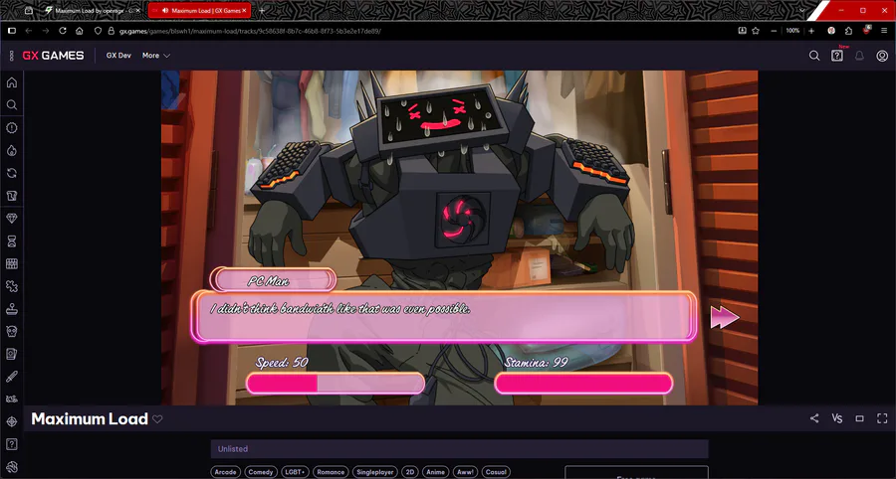The image size is (896, 479).
Task: Open the New question-mark box in header
Action: [837, 56]
